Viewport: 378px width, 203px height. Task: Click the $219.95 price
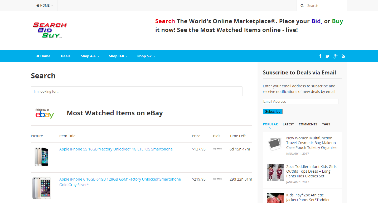click(x=199, y=179)
